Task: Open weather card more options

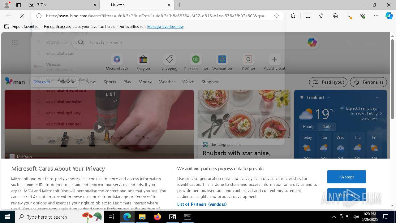Action: point(378,97)
